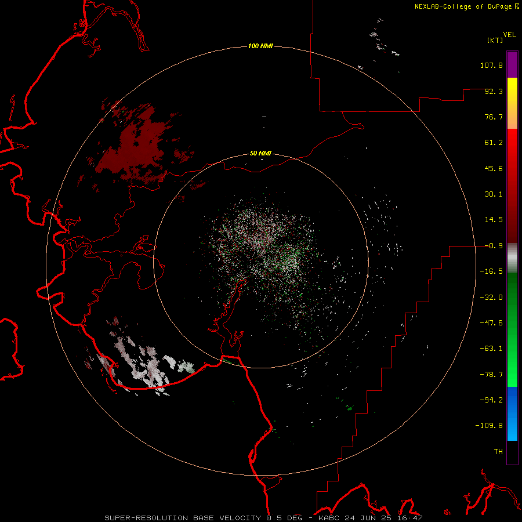The height and width of the screenshot is (522, 522).
Task: Click the gray near-zero color bar segment
Action: click(512, 258)
